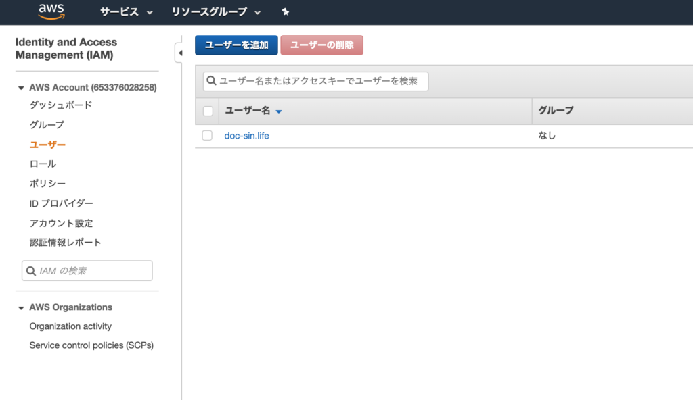The width and height of the screenshot is (693, 400).
Task: Open 認証情報レポート in sidebar
Action: (66, 243)
